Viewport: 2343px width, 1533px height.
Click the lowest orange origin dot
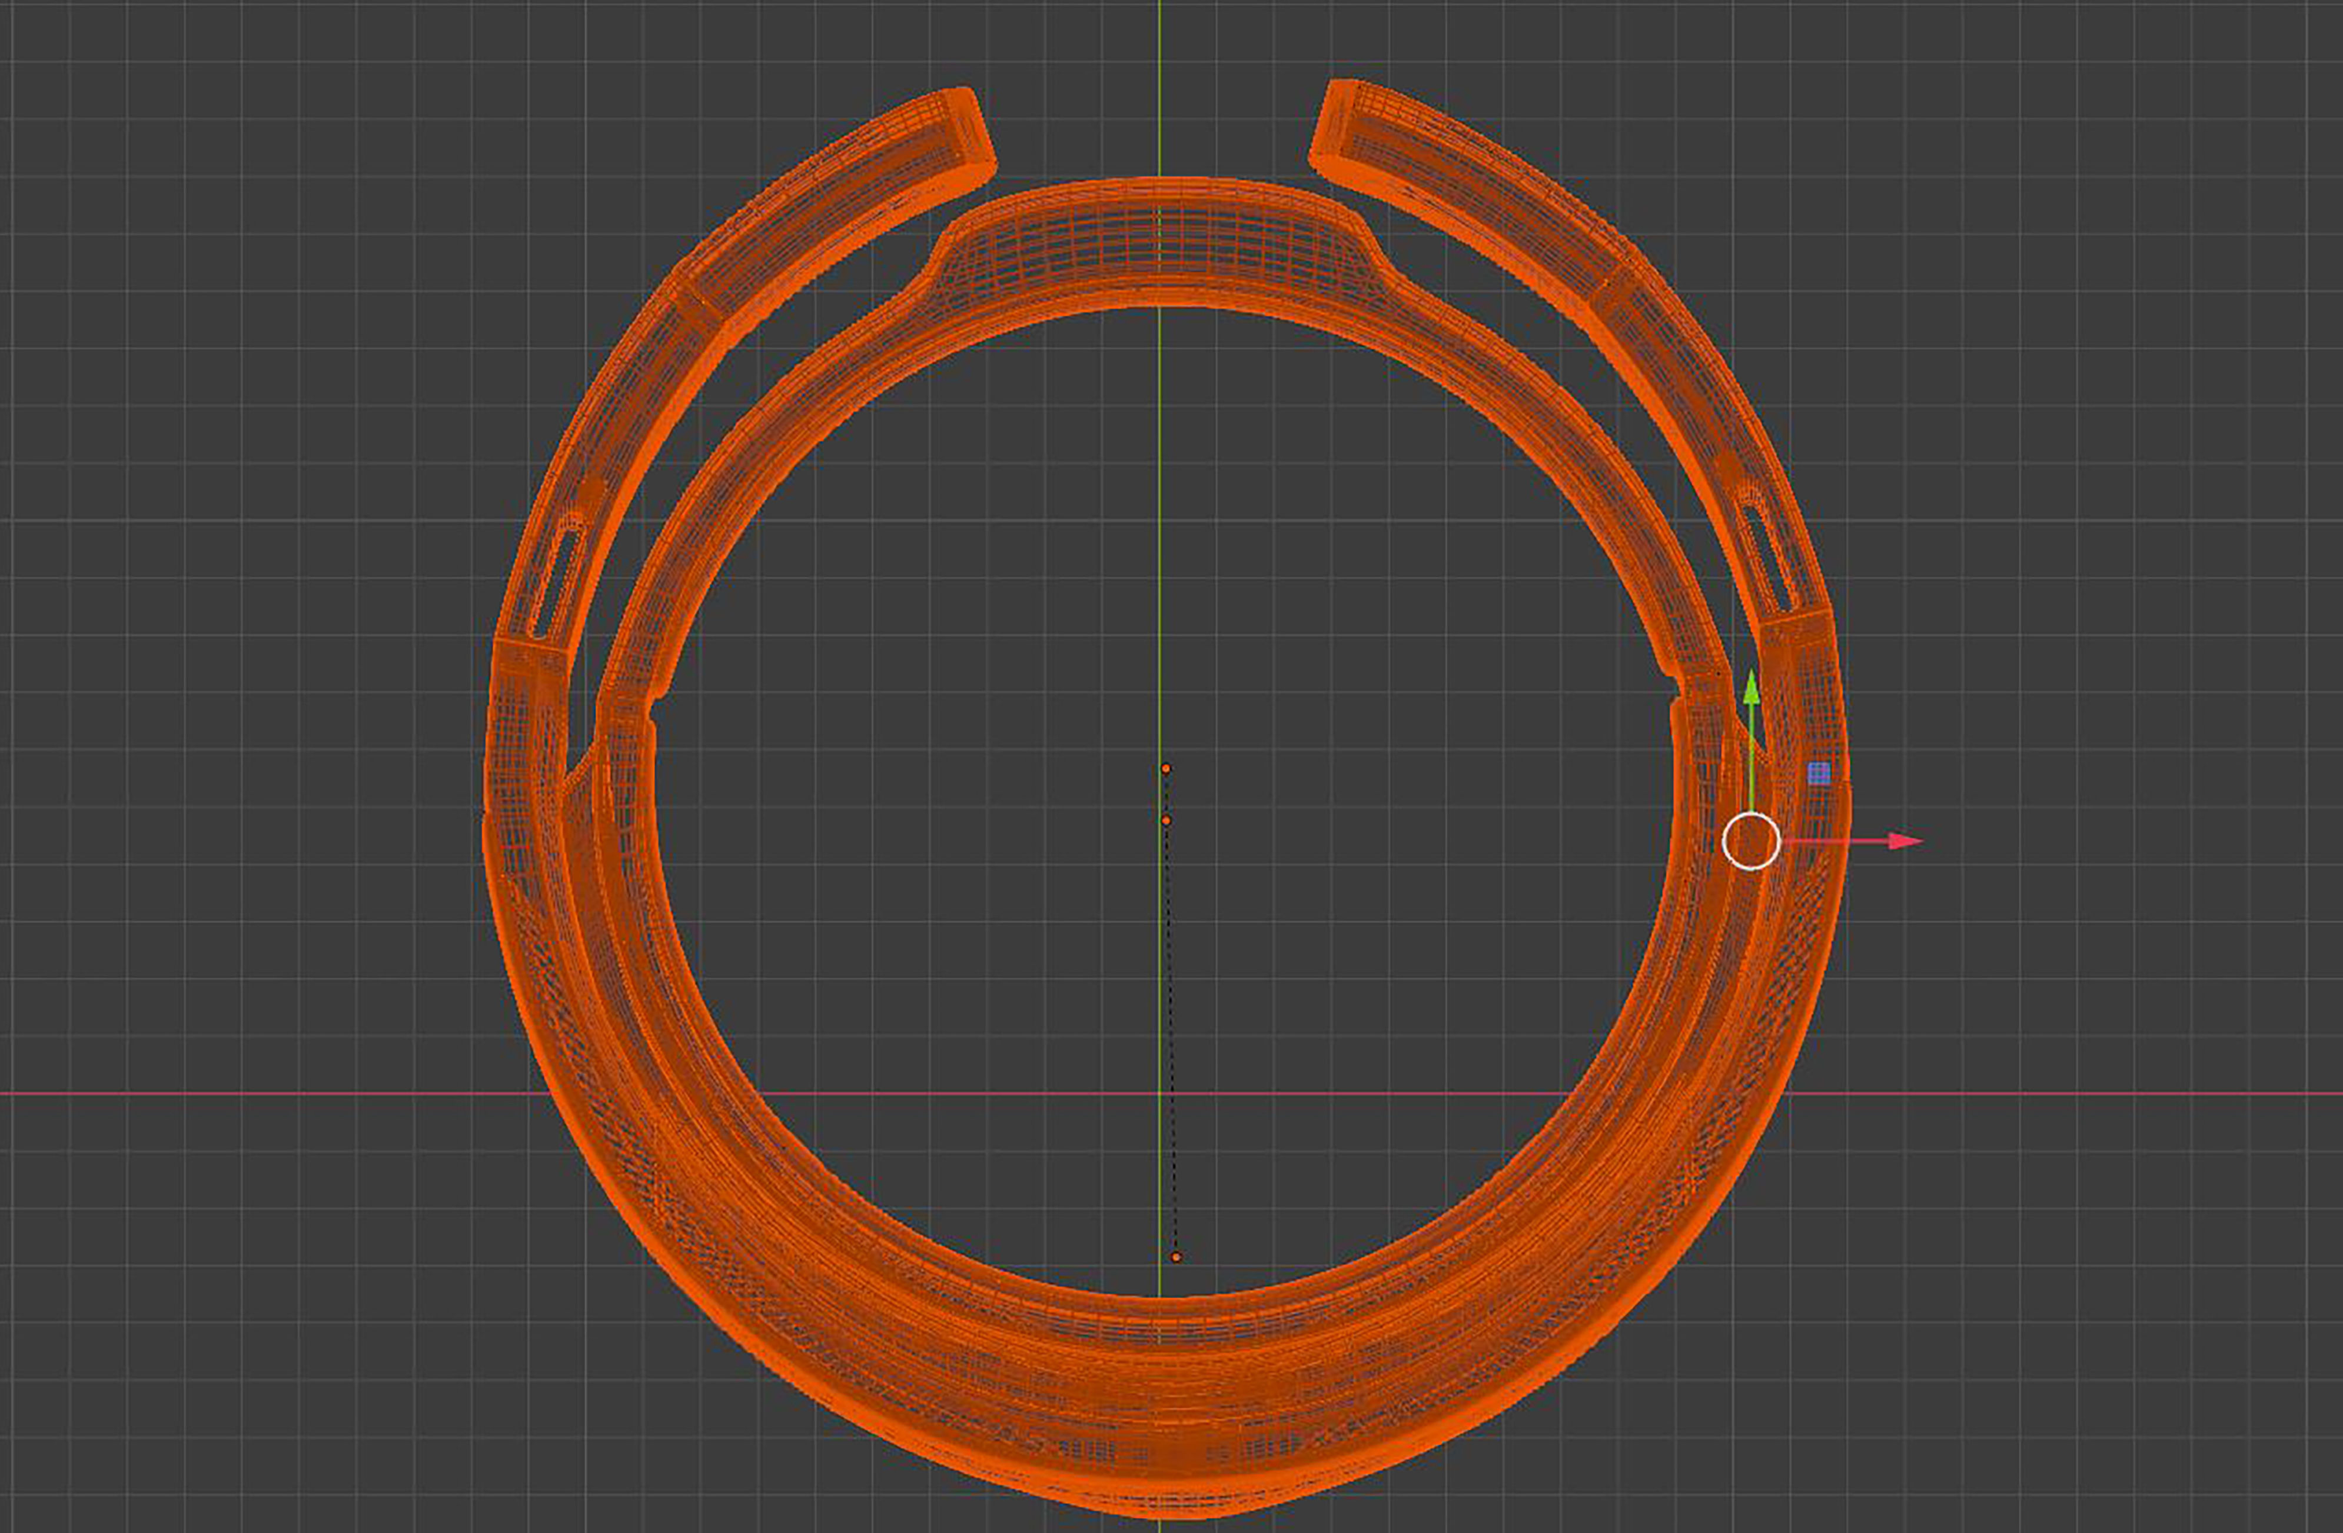click(1177, 1258)
